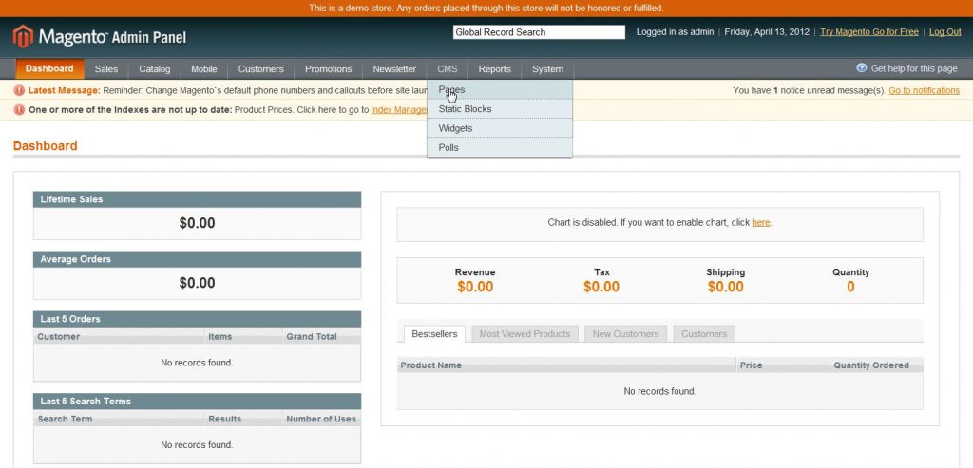This screenshot has height=468, width=973.
Task: Open Static Blocks in CMS menu
Action: [465, 109]
